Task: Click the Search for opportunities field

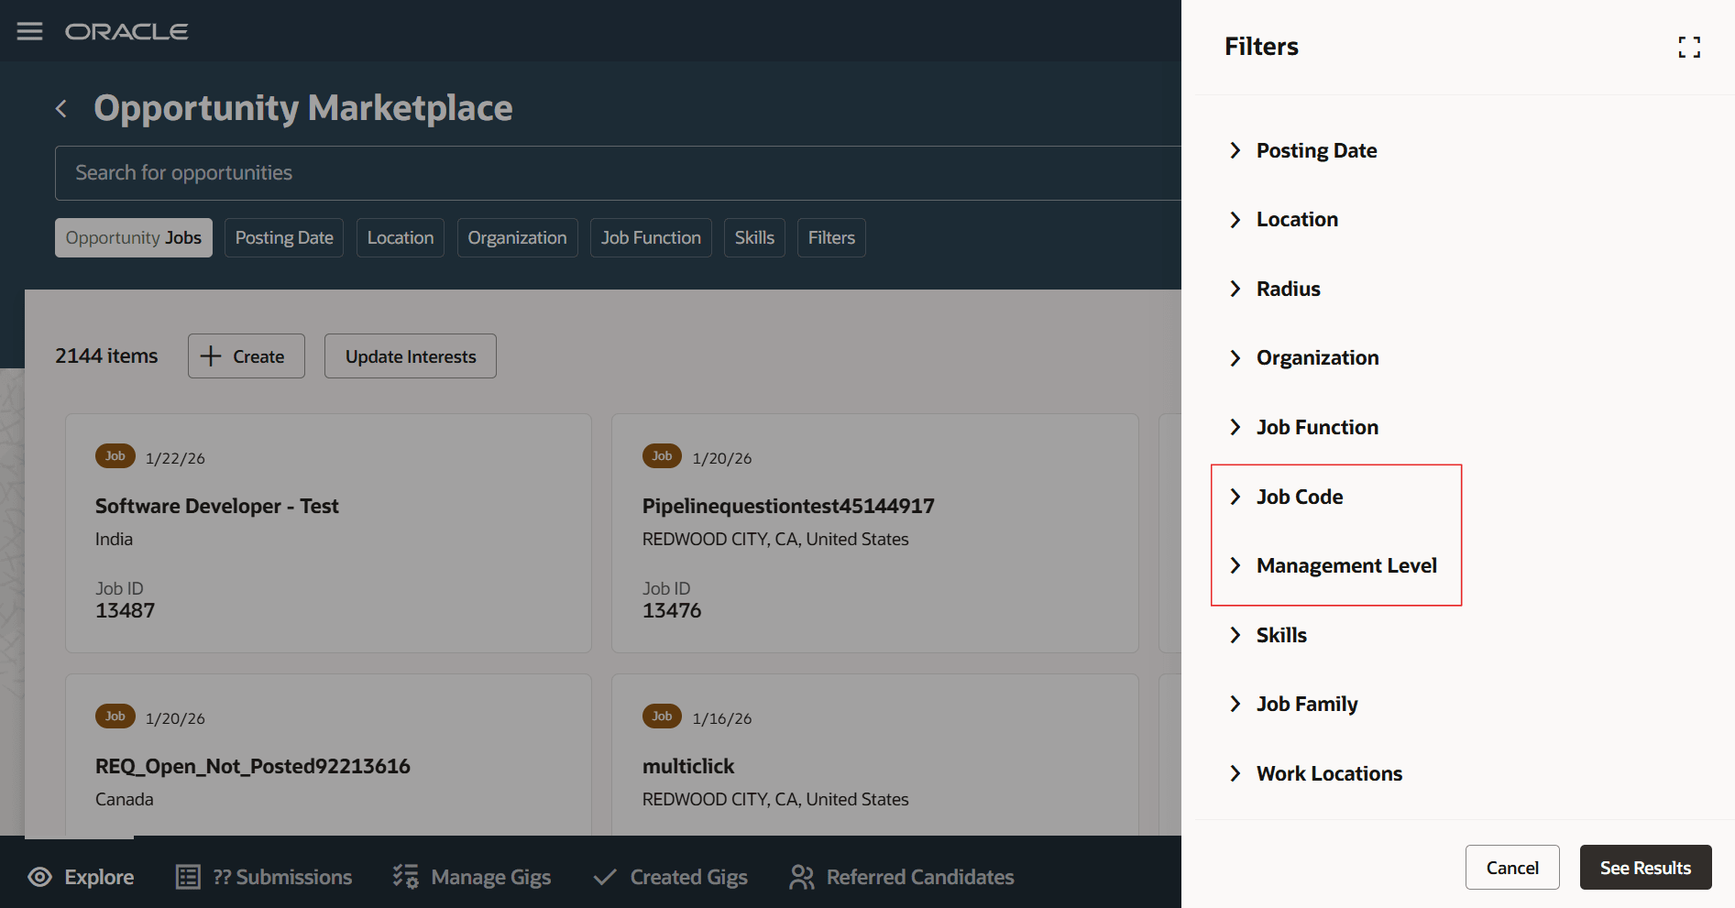Action: (x=367, y=173)
